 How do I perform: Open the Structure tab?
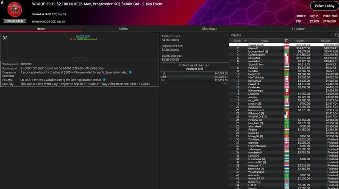pyautogui.click(x=298, y=29)
